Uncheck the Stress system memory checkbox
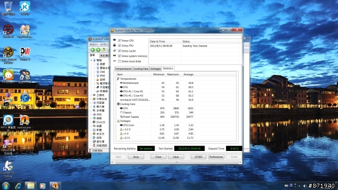The image size is (338, 190). pyautogui.click(x=119, y=56)
